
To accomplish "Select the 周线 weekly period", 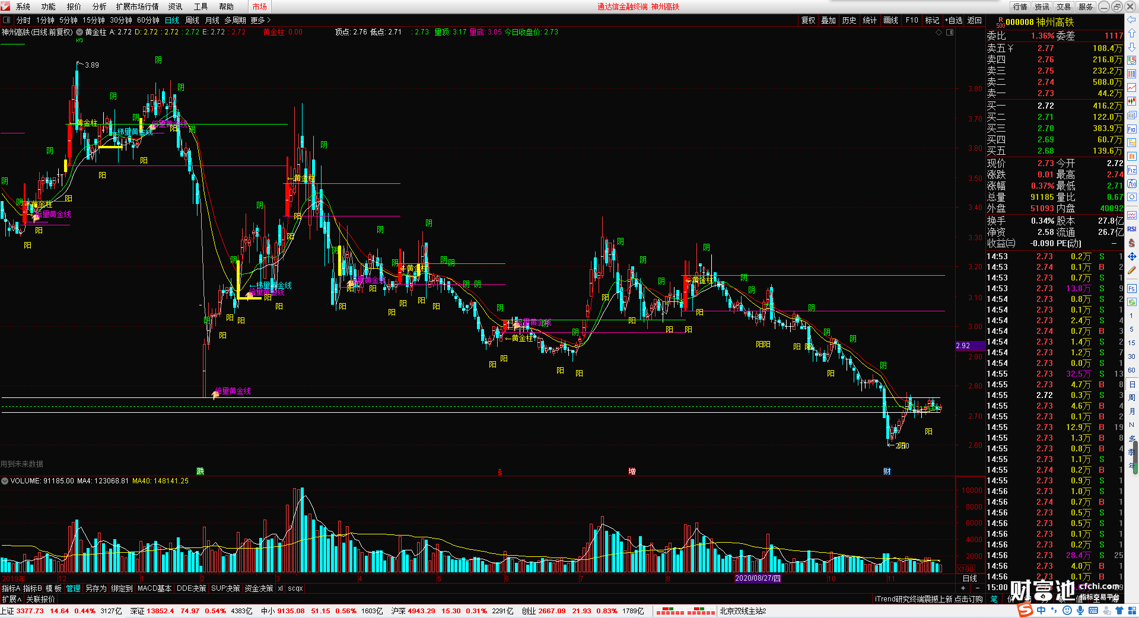I will click(x=192, y=20).
